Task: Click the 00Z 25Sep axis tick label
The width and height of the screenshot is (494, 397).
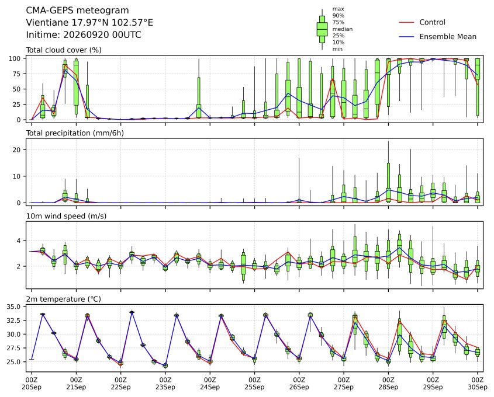Action: coord(254,383)
